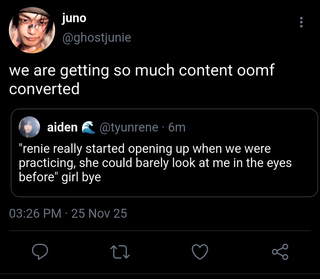Screen dimensions: 320x279
Task: Click the word "converted" in the tweet
Action: [44, 89]
